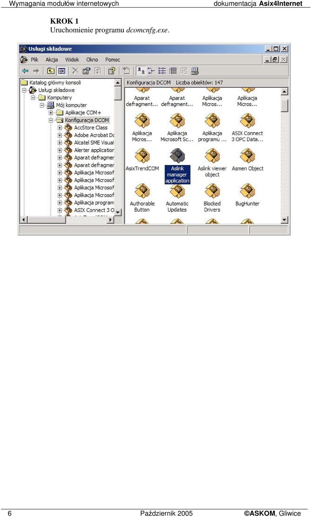
Task: Collapse Usługi składowe tree node
Action: click(24, 90)
